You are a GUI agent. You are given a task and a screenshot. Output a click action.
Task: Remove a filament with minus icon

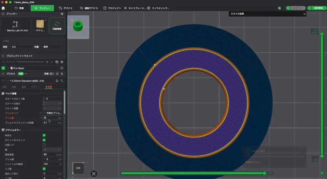52,62
